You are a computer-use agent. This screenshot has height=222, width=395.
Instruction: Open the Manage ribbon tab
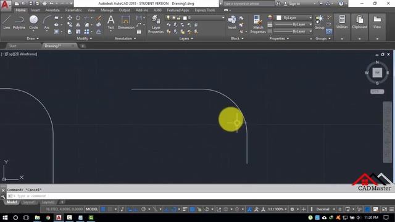[x=107, y=10]
